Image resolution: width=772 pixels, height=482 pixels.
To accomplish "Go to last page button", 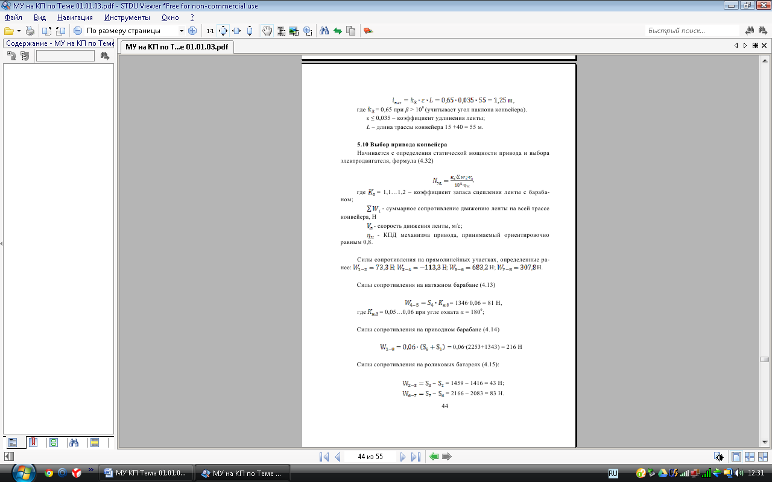I will coord(416,457).
